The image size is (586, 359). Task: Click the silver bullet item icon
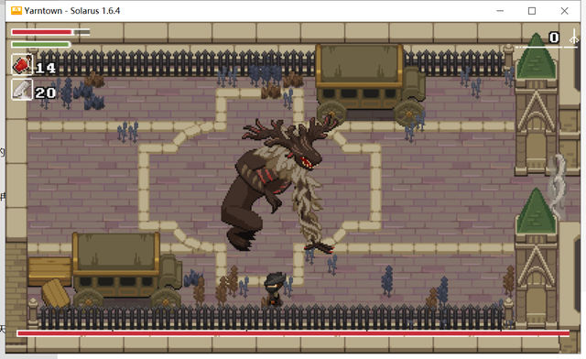pyautogui.click(x=22, y=90)
